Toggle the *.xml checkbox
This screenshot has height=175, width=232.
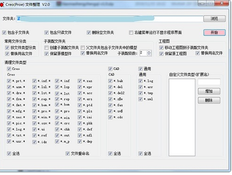141,99
